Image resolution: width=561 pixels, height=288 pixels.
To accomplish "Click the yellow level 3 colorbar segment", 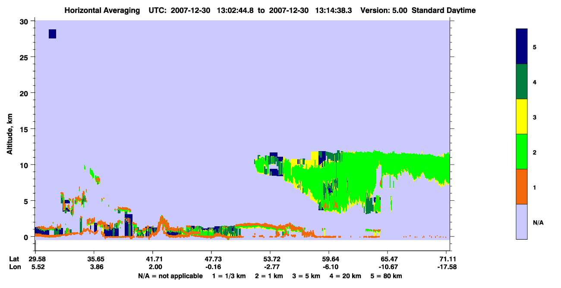I will [x=522, y=117].
